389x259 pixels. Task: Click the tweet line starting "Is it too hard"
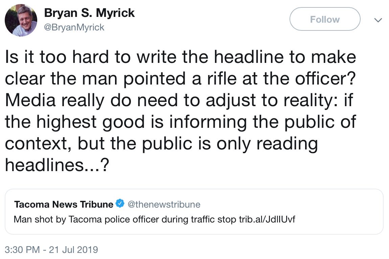coord(180,56)
